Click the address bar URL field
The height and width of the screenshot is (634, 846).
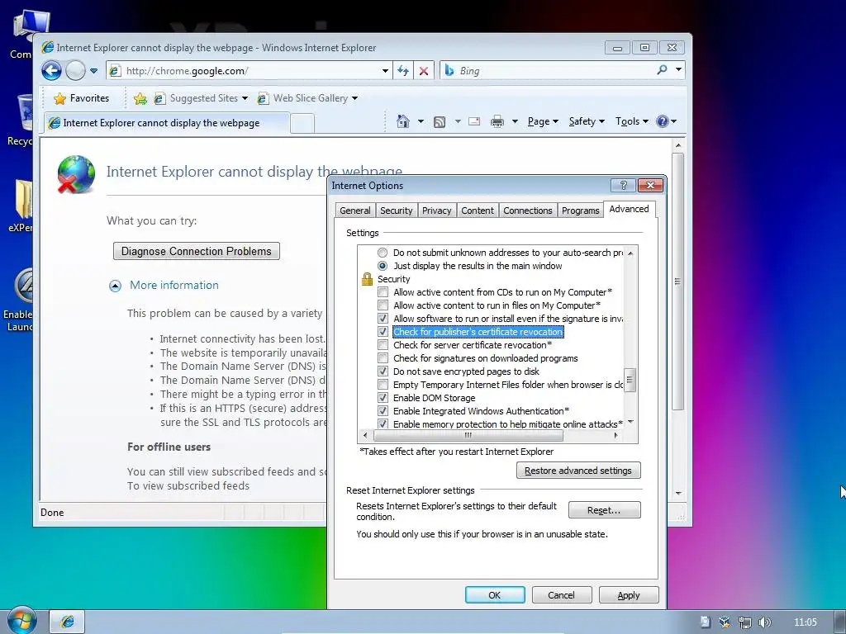[x=248, y=71]
